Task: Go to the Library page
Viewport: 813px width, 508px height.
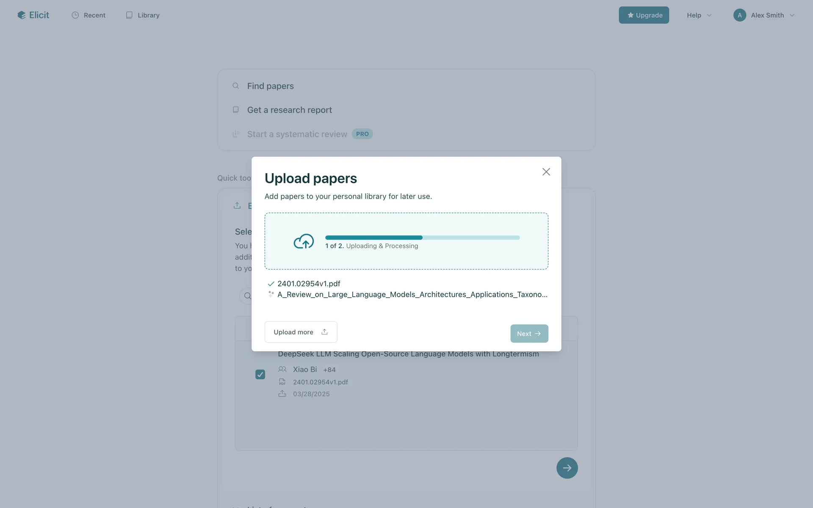Action: [143, 15]
